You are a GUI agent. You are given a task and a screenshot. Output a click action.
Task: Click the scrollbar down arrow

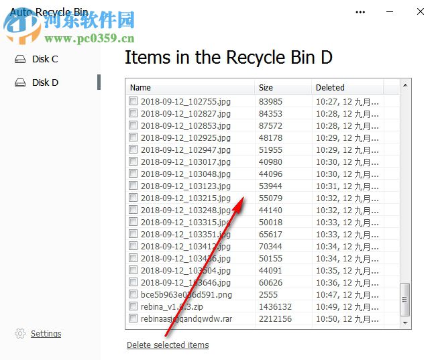coord(405,322)
